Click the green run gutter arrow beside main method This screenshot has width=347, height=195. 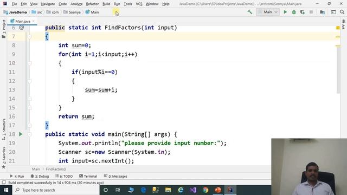point(21,134)
